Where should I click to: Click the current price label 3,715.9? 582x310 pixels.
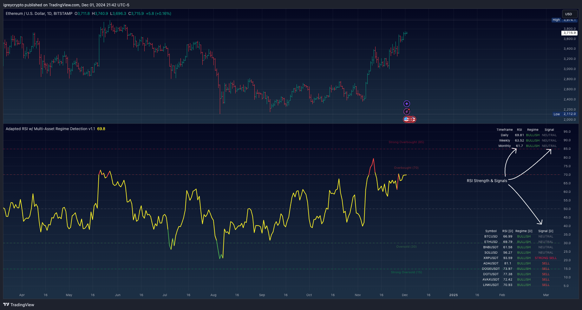tap(570, 33)
